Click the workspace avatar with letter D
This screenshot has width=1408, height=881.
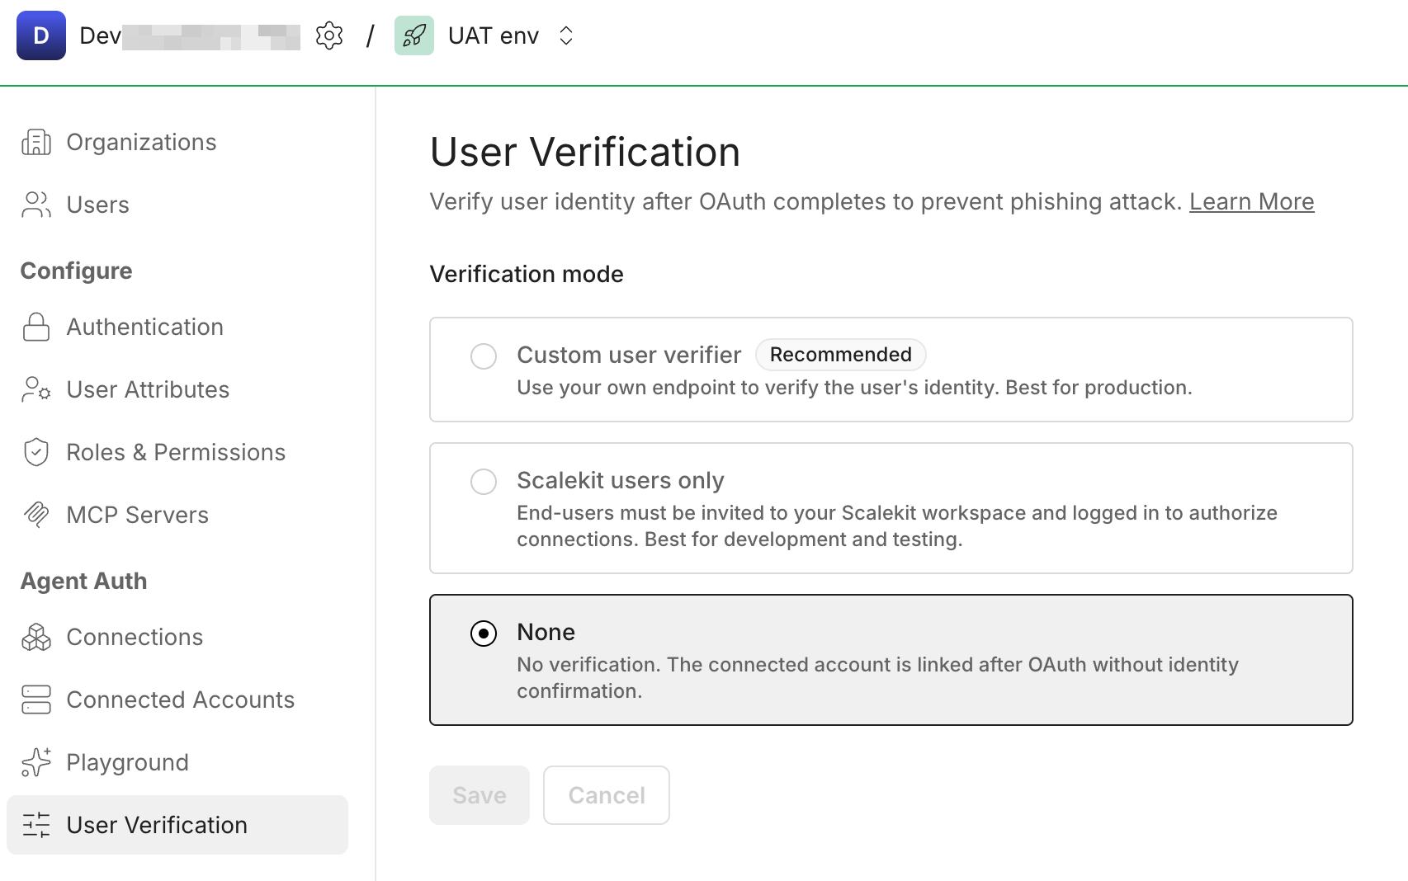[40, 35]
